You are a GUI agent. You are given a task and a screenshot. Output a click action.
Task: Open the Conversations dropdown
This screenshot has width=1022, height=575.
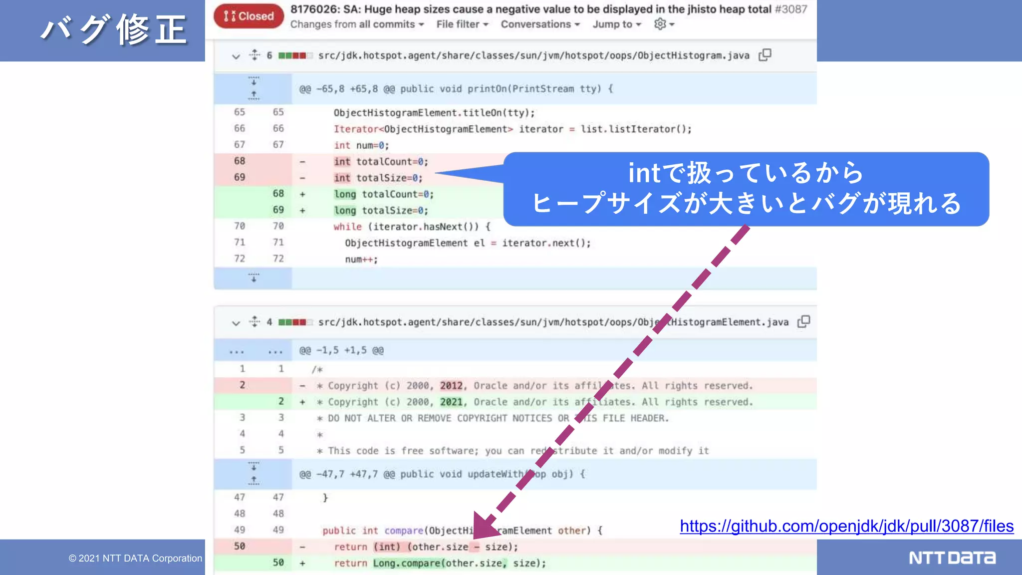tap(540, 24)
